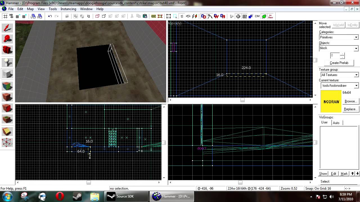Click the faces count stepper arrows
The width and height of the screenshot is (360, 202).
click(x=342, y=55)
